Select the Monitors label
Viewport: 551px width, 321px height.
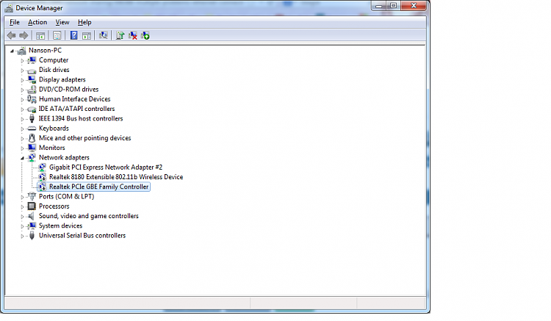pos(51,148)
